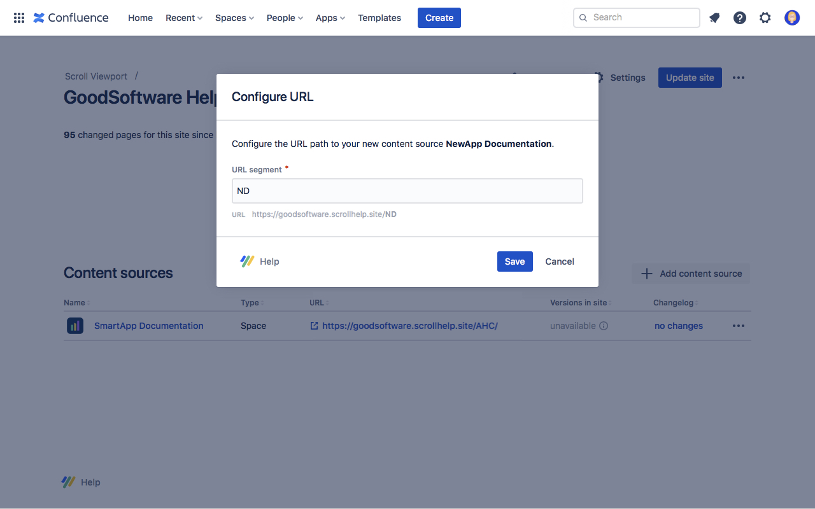This screenshot has height=509, width=815.
Task: Click the info icon next to unavailable
Action: coord(604,326)
